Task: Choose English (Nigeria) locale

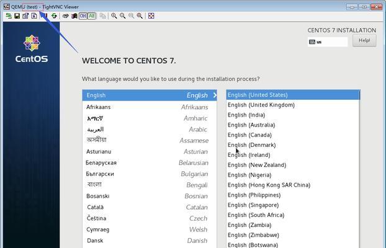Action: 293,175
